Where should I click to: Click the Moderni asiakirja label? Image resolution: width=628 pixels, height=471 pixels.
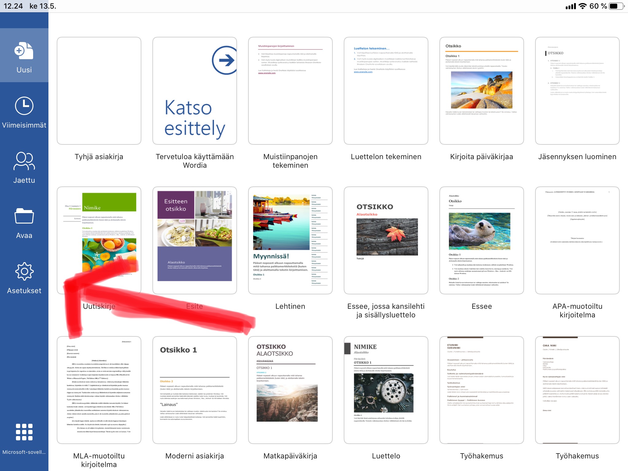tap(194, 456)
